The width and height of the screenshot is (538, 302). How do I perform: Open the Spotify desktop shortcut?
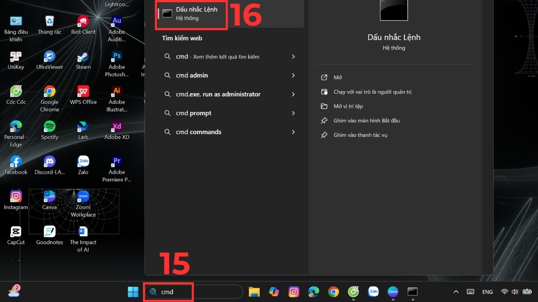point(49,127)
